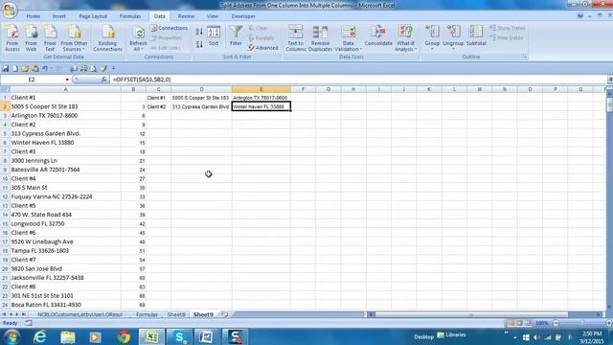
Task: Switch to the View ribbon tab
Action: [x=213, y=16]
